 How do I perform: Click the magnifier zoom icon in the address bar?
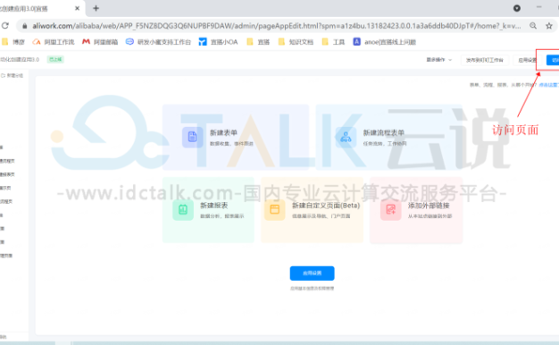[x=532, y=26]
